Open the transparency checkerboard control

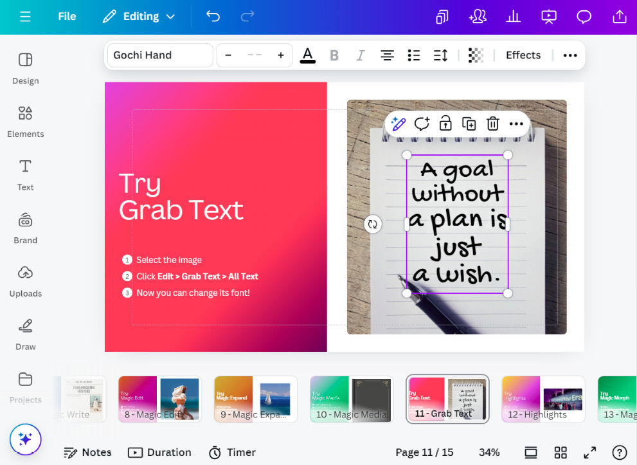(x=476, y=55)
